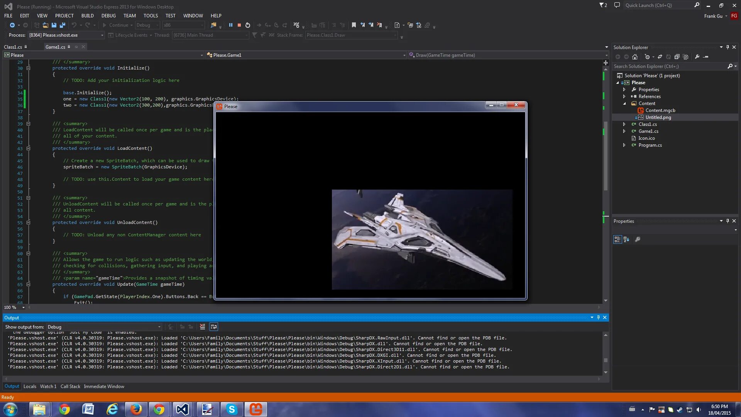Open the DEBUG menu
Viewport: 741px width, 417px height.
(x=108, y=16)
